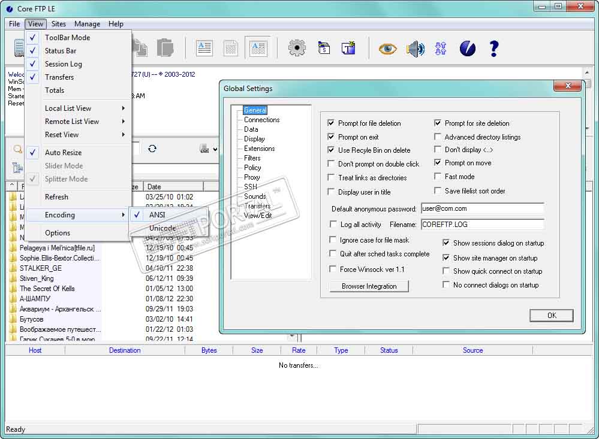Open the Sites menu
599x439 pixels.
(58, 24)
